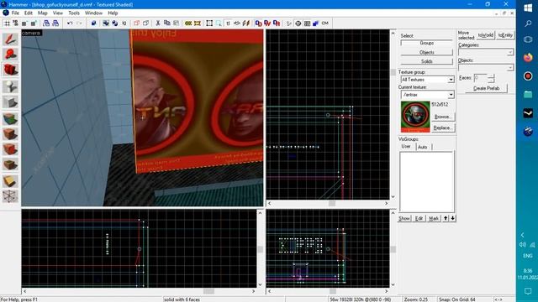Select the Apply Overlays tool

10,164
